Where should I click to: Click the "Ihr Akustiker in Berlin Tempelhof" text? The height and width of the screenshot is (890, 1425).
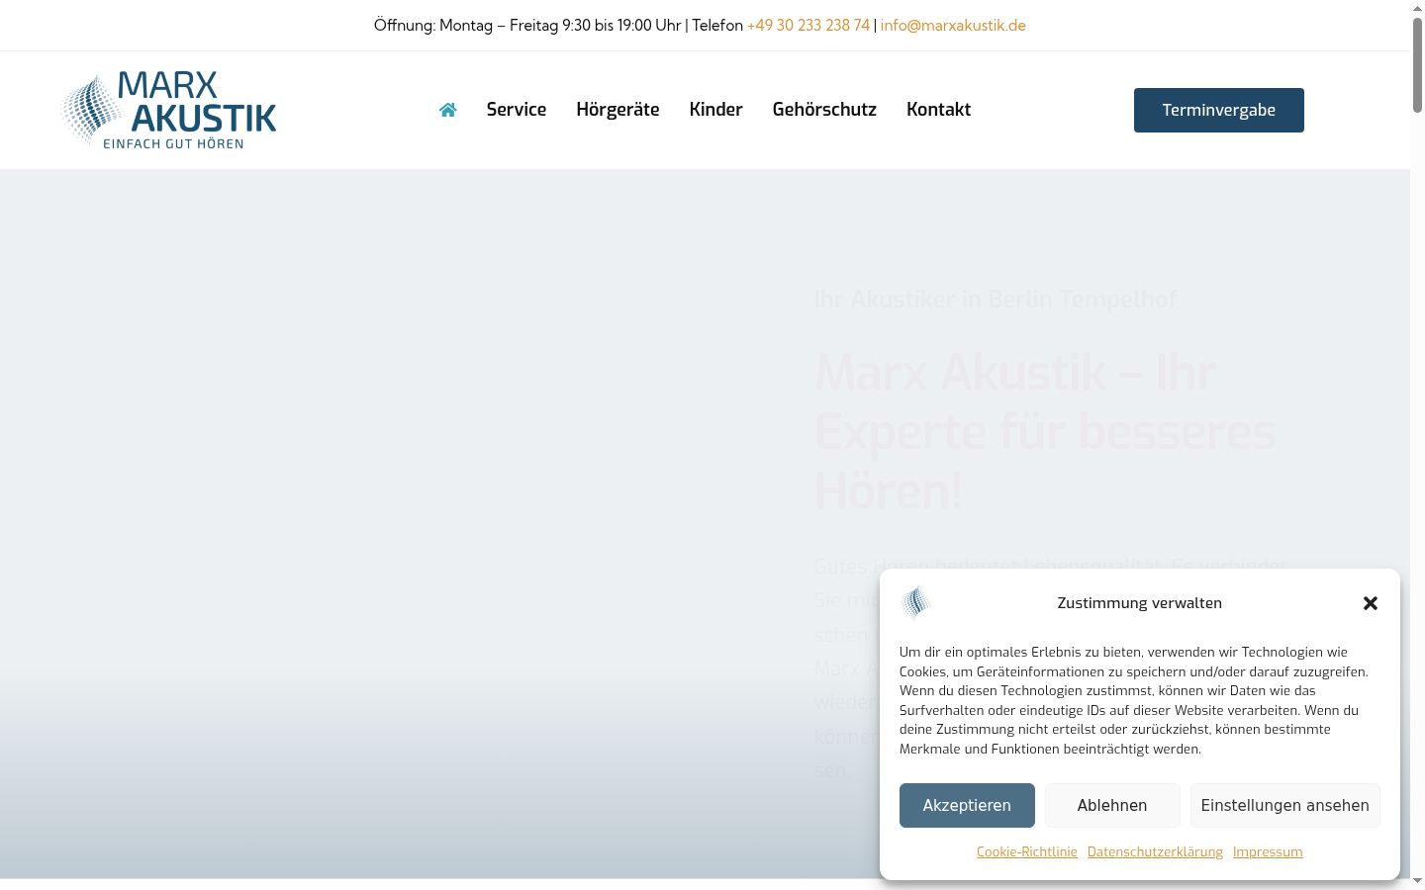[x=996, y=300]
